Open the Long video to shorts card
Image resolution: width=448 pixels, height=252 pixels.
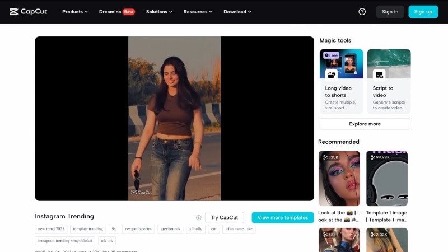(341, 81)
